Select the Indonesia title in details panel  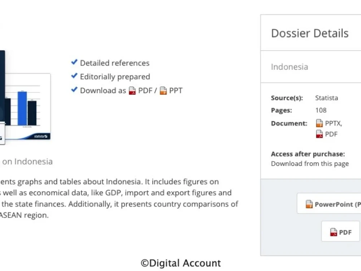coord(290,67)
